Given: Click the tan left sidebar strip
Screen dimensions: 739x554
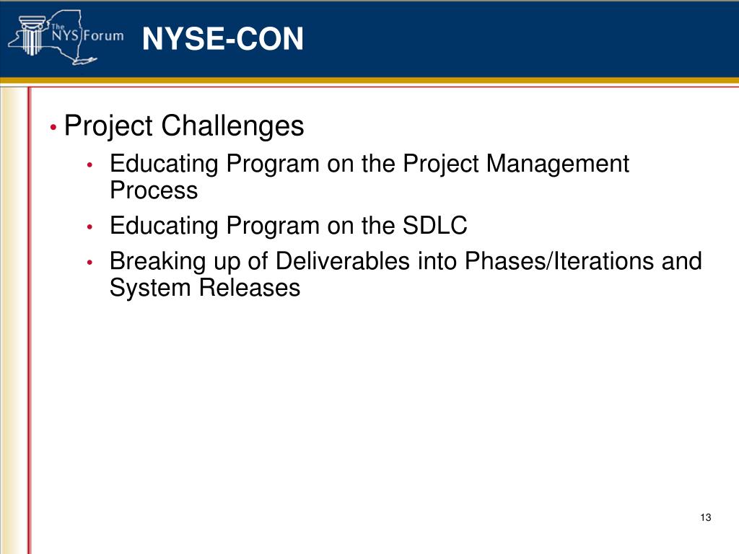Looking at the screenshot, I should click(14, 320).
